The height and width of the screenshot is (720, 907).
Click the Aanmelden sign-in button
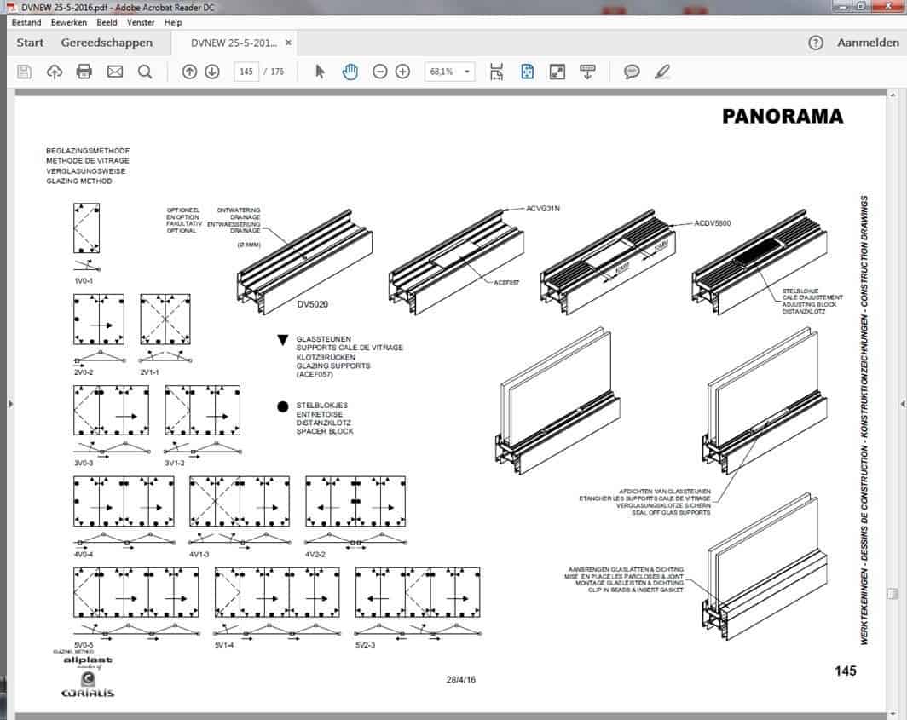point(868,43)
